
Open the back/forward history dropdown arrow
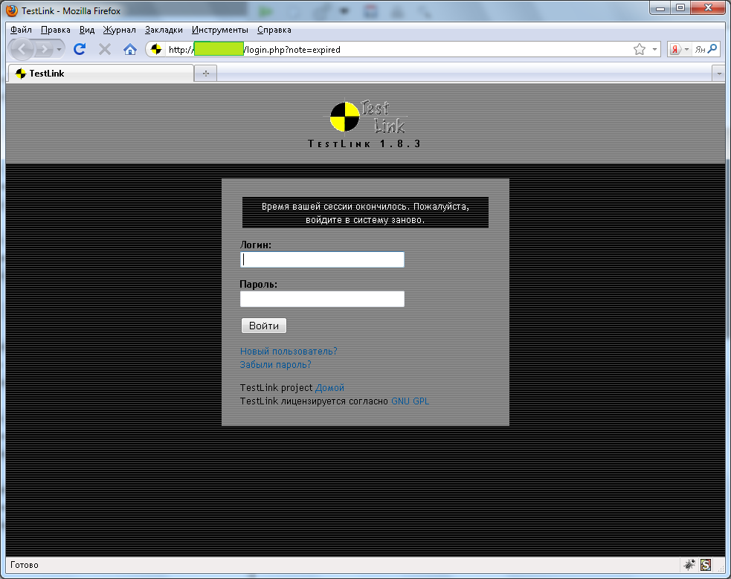(x=59, y=49)
